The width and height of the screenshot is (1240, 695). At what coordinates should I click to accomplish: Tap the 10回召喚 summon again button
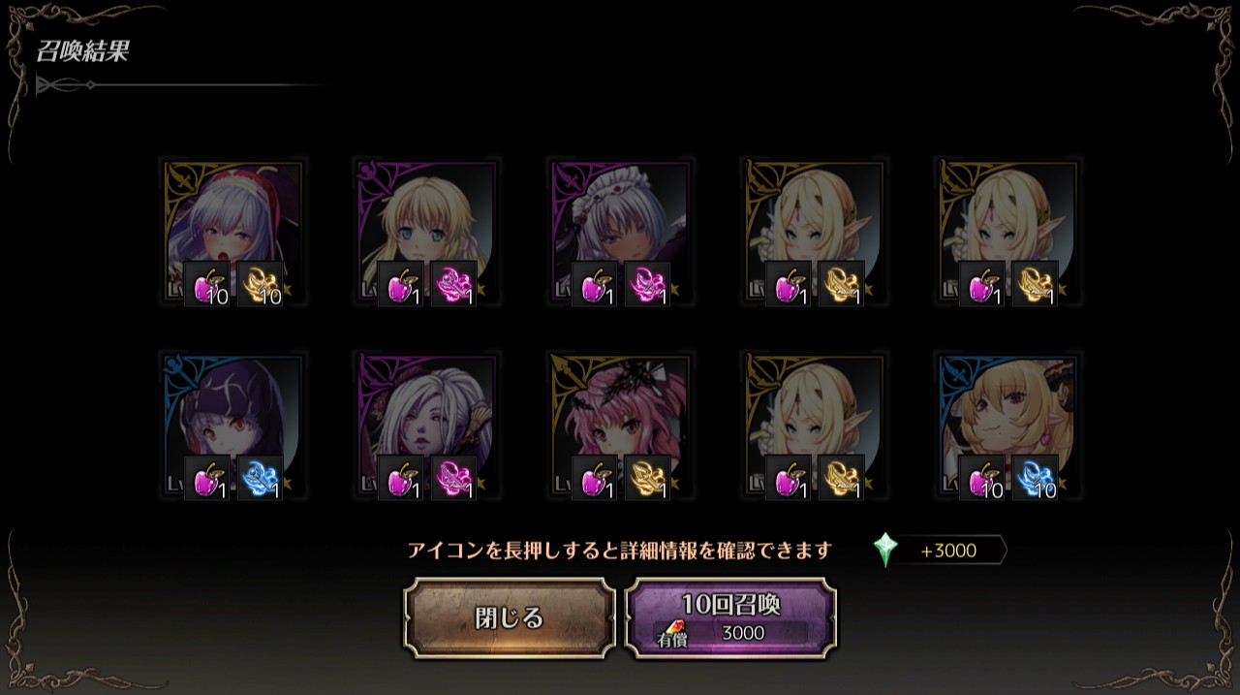point(730,617)
